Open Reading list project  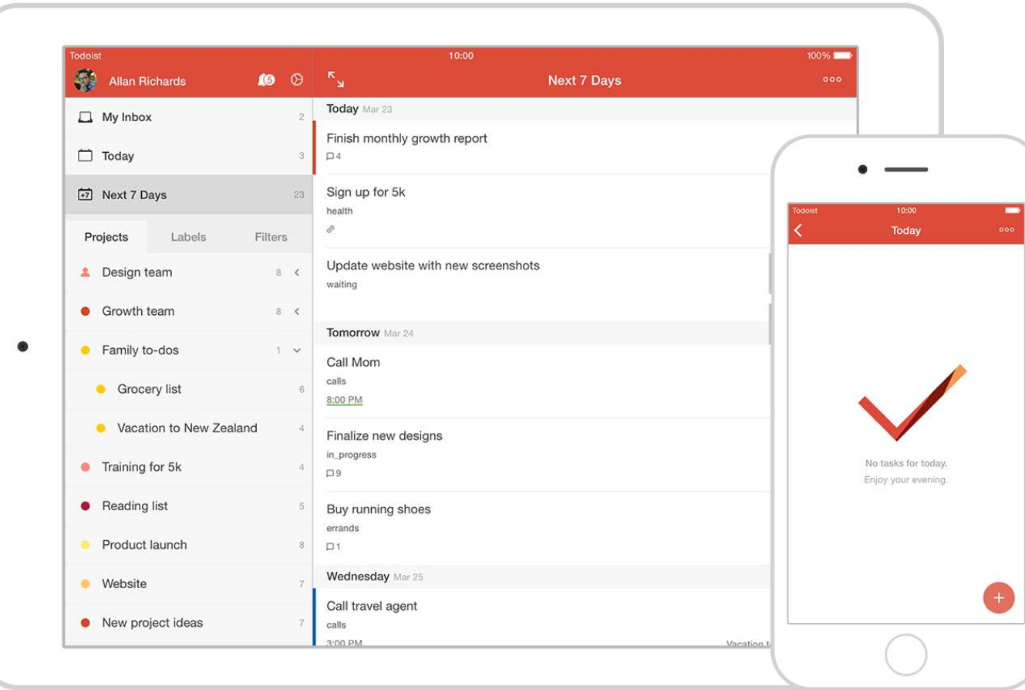point(189,506)
